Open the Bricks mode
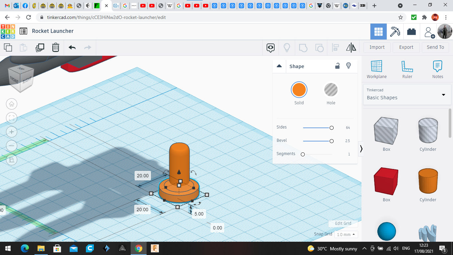The width and height of the screenshot is (453, 255). [412, 32]
